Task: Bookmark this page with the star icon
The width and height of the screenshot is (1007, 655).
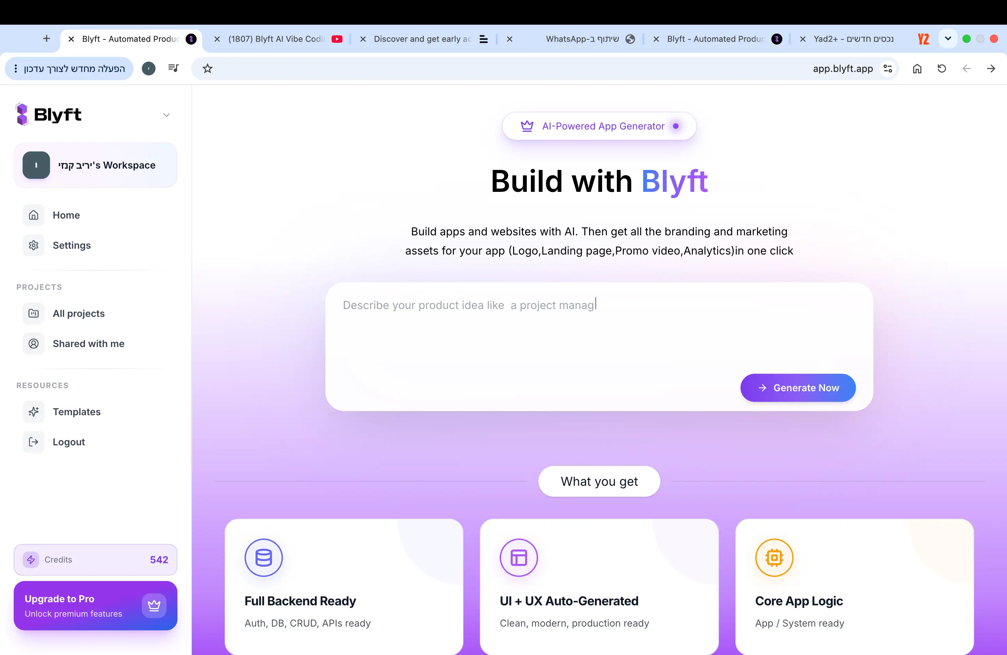Action: pyautogui.click(x=207, y=69)
